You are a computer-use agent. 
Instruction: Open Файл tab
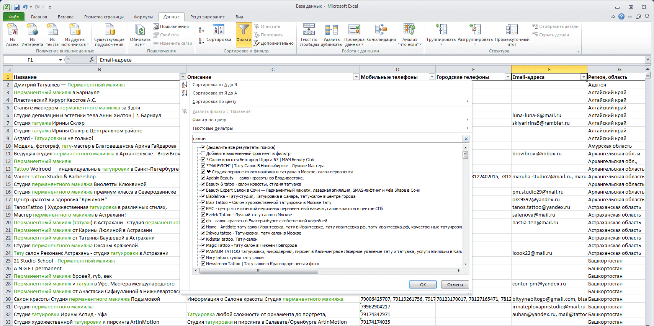pos(14,17)
